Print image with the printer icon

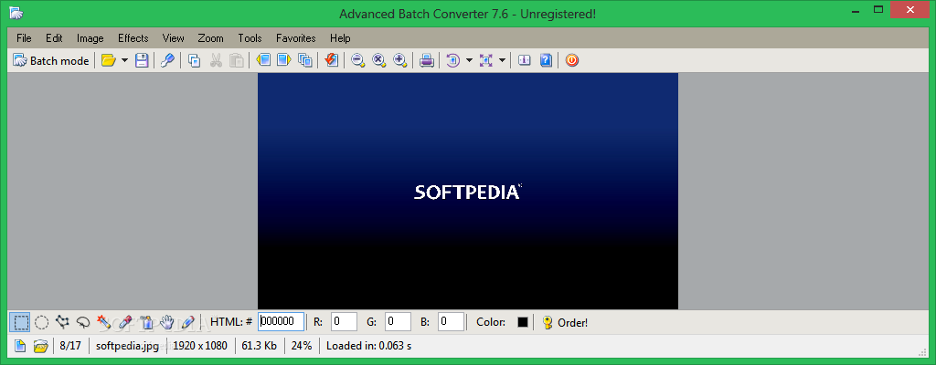[426, 60]
